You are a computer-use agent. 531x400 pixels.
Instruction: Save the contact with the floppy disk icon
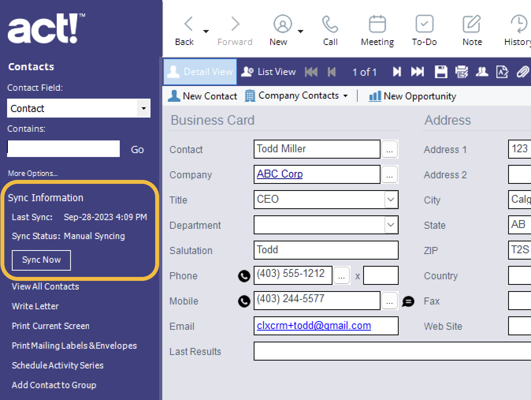coord(441,72)
